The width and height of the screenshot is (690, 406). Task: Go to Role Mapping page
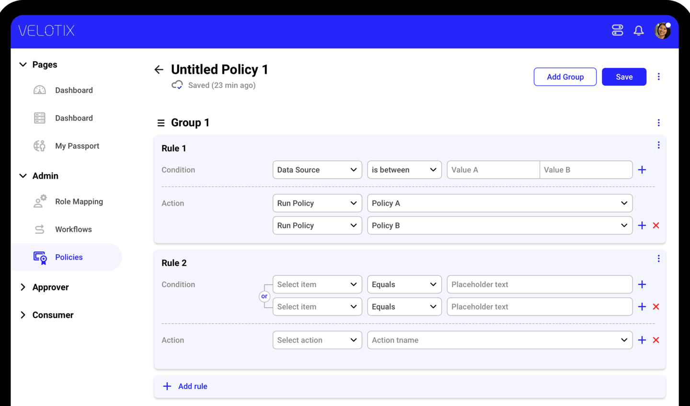point(79,202)
